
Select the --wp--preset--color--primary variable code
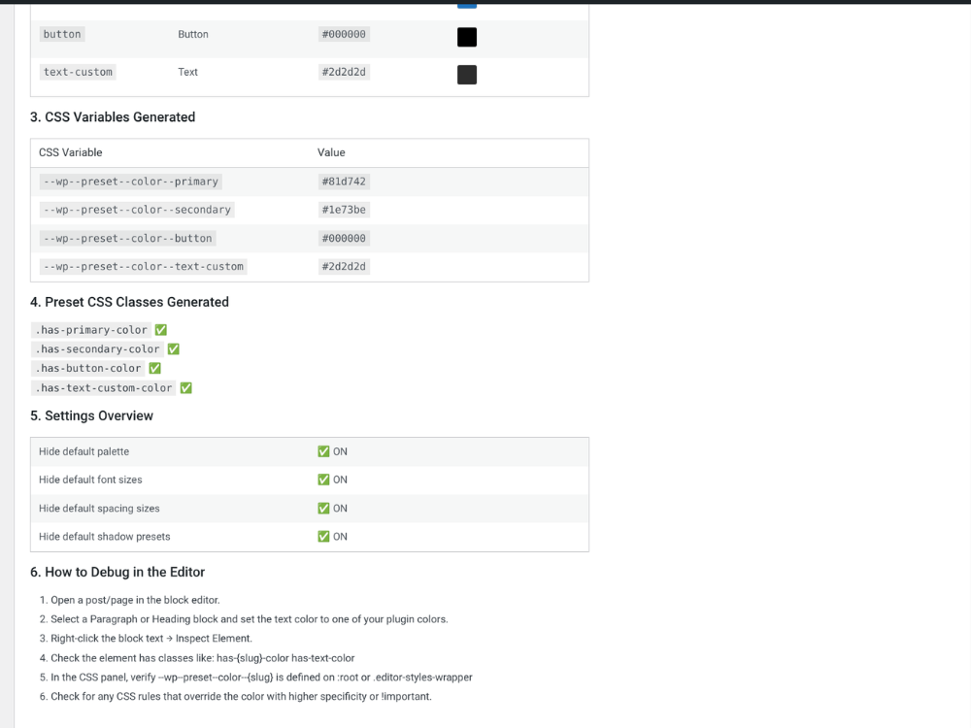coord(131,182)
